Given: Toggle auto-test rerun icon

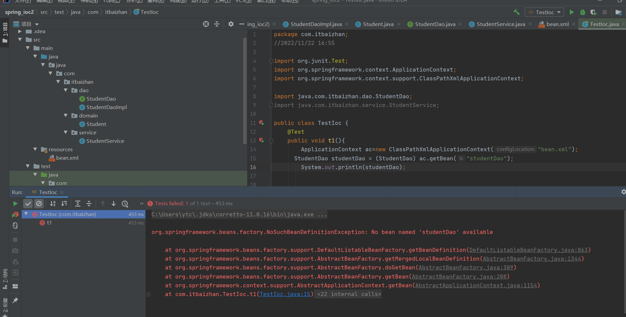Looking at the screenshot, I should (15, 226).
